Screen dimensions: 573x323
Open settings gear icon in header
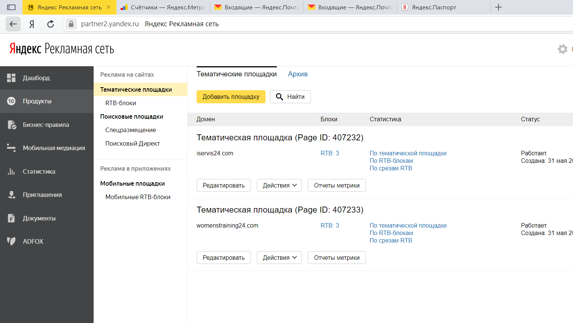click(563, 49)
